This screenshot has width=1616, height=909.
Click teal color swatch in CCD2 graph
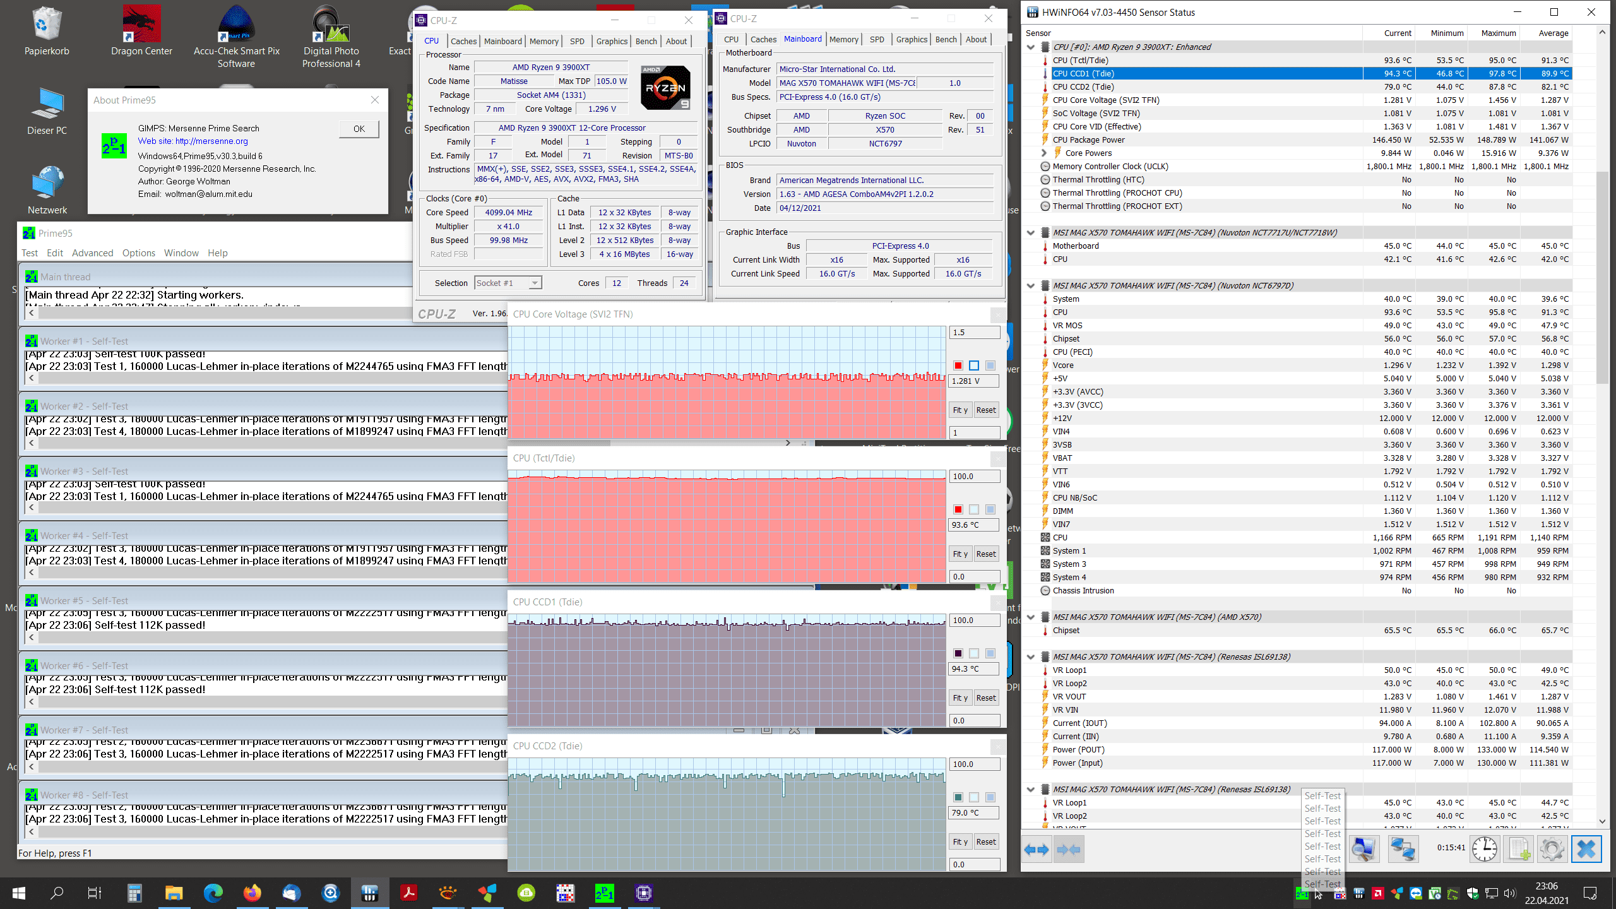pyautogui.click(x=958, y=797)
